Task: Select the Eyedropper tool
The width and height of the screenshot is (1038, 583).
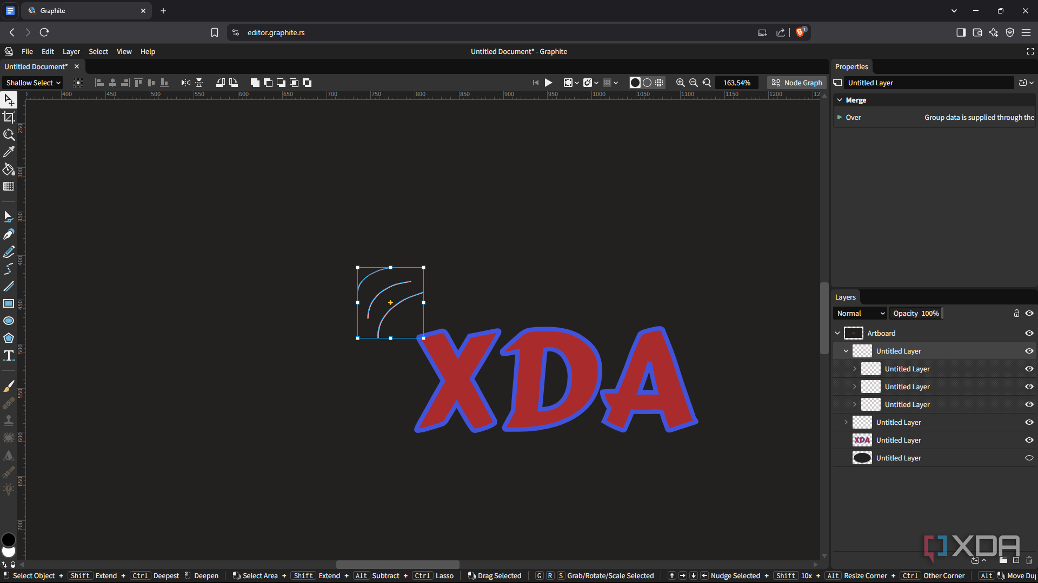Action: [9, 152]
